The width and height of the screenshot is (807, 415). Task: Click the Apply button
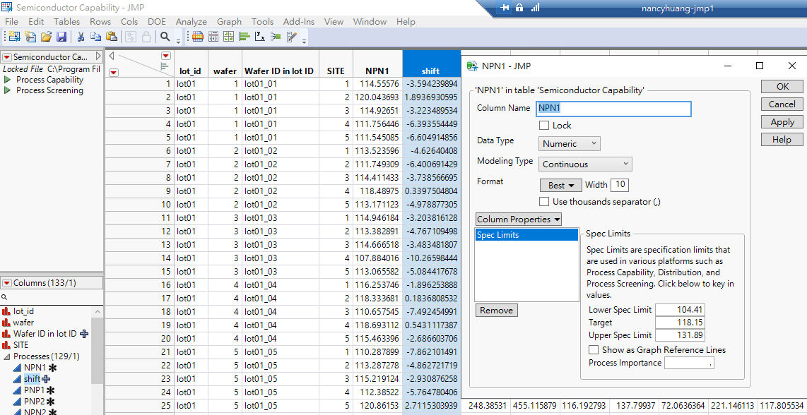click(782, 122)
